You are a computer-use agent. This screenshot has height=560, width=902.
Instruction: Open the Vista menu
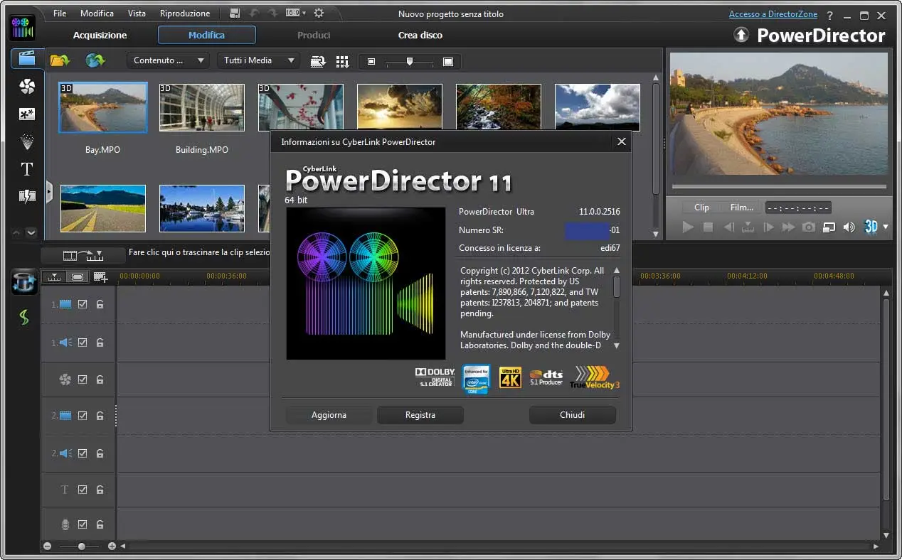pos(137,14)
